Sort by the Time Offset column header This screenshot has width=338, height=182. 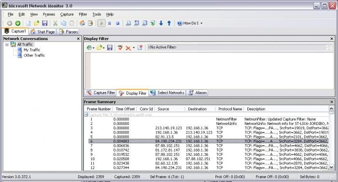[x=125, y=109]
